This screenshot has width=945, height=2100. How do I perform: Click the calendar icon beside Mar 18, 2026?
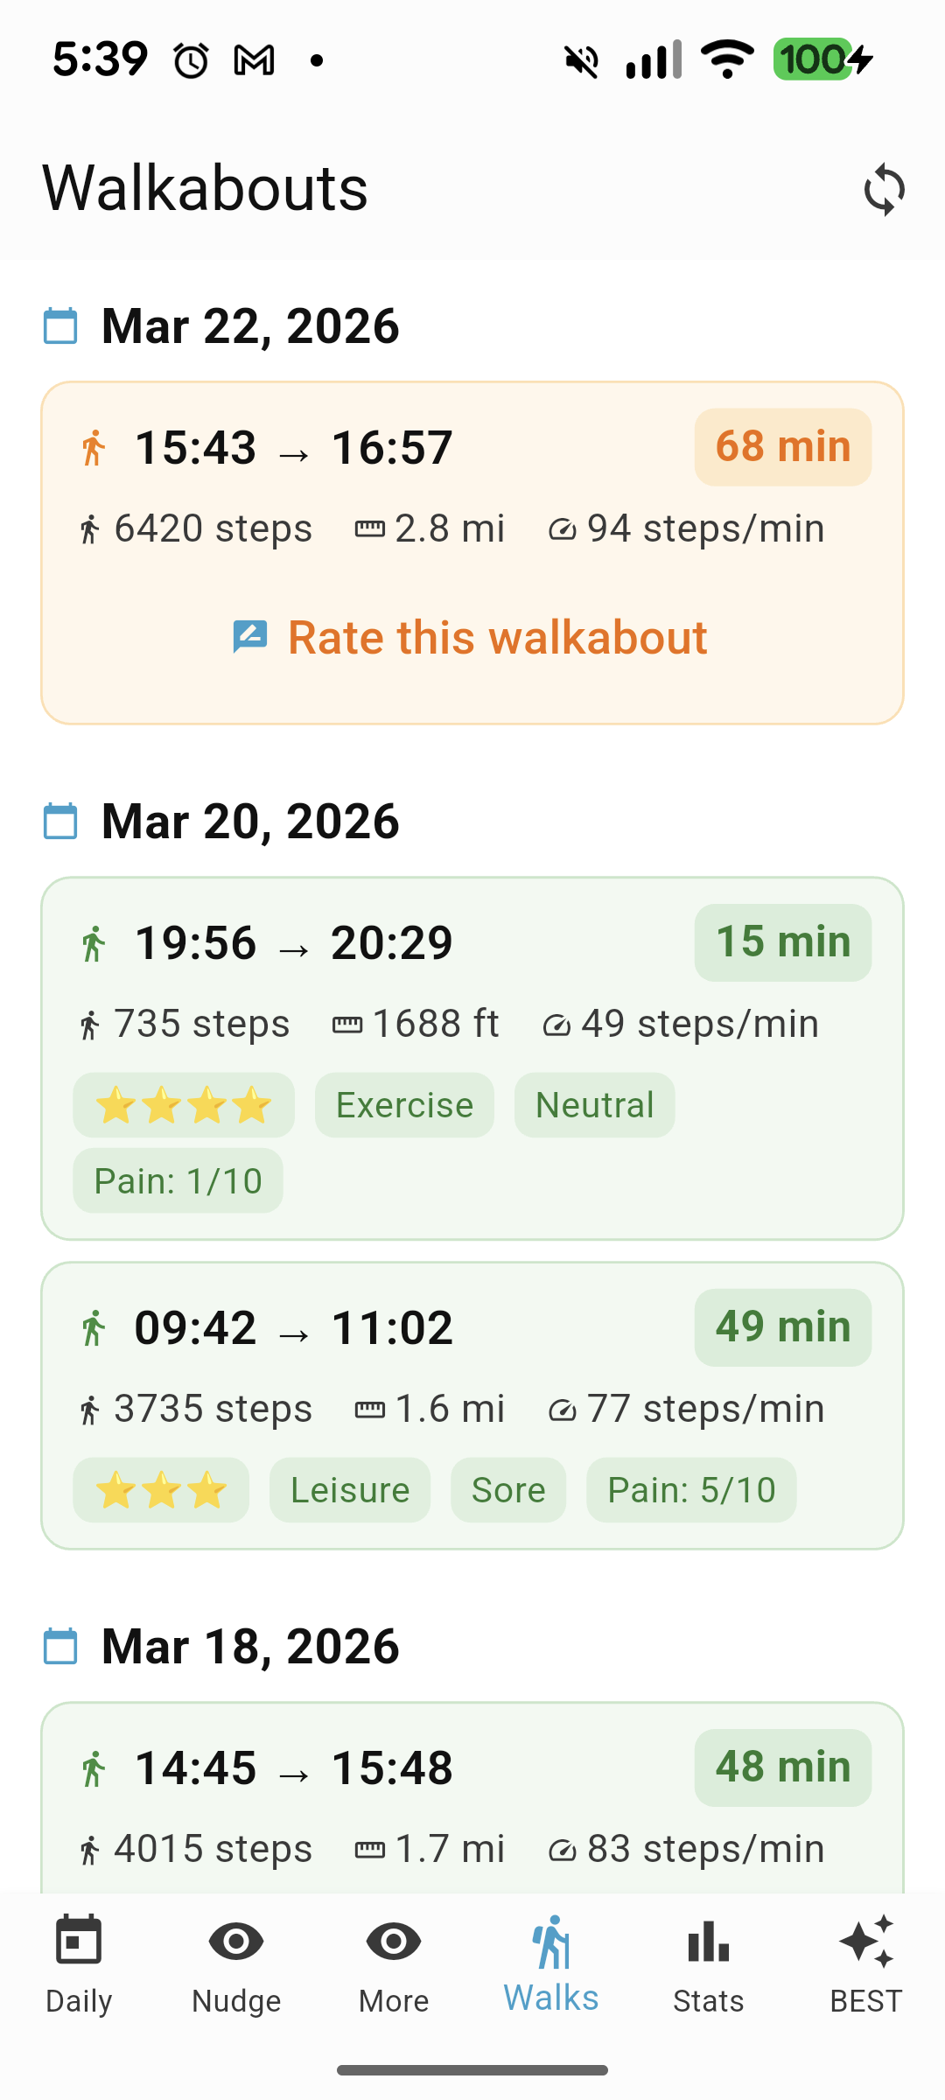[61, 1646]
